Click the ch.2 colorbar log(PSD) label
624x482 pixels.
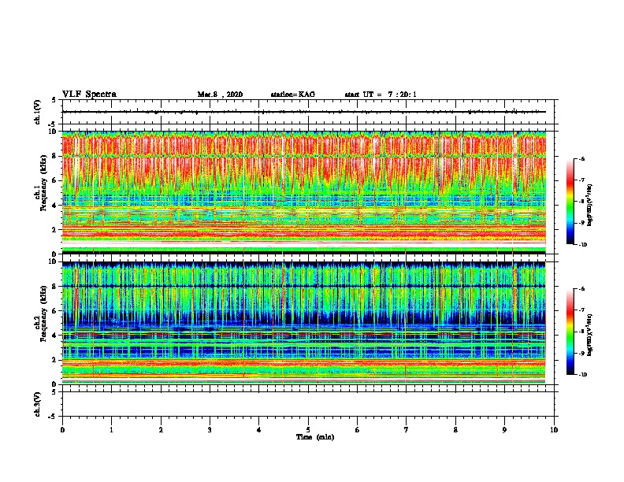(x=590, y=336)
